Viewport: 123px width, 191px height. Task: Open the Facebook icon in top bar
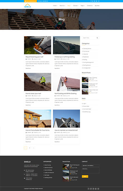pos(91,1)
